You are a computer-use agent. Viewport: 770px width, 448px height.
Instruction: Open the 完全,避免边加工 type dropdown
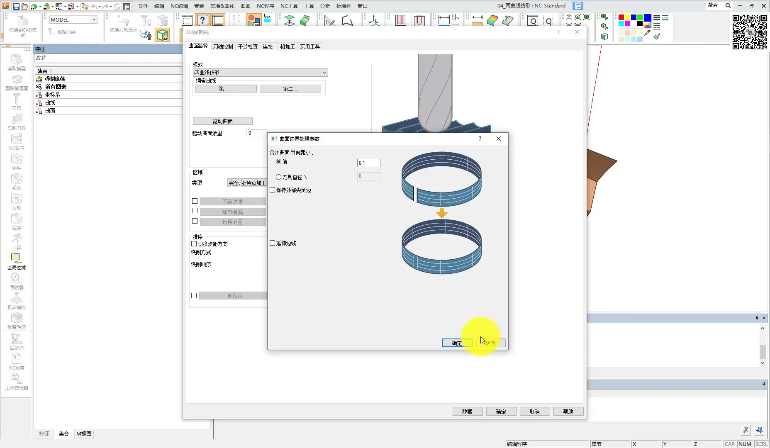click(247, 183)
